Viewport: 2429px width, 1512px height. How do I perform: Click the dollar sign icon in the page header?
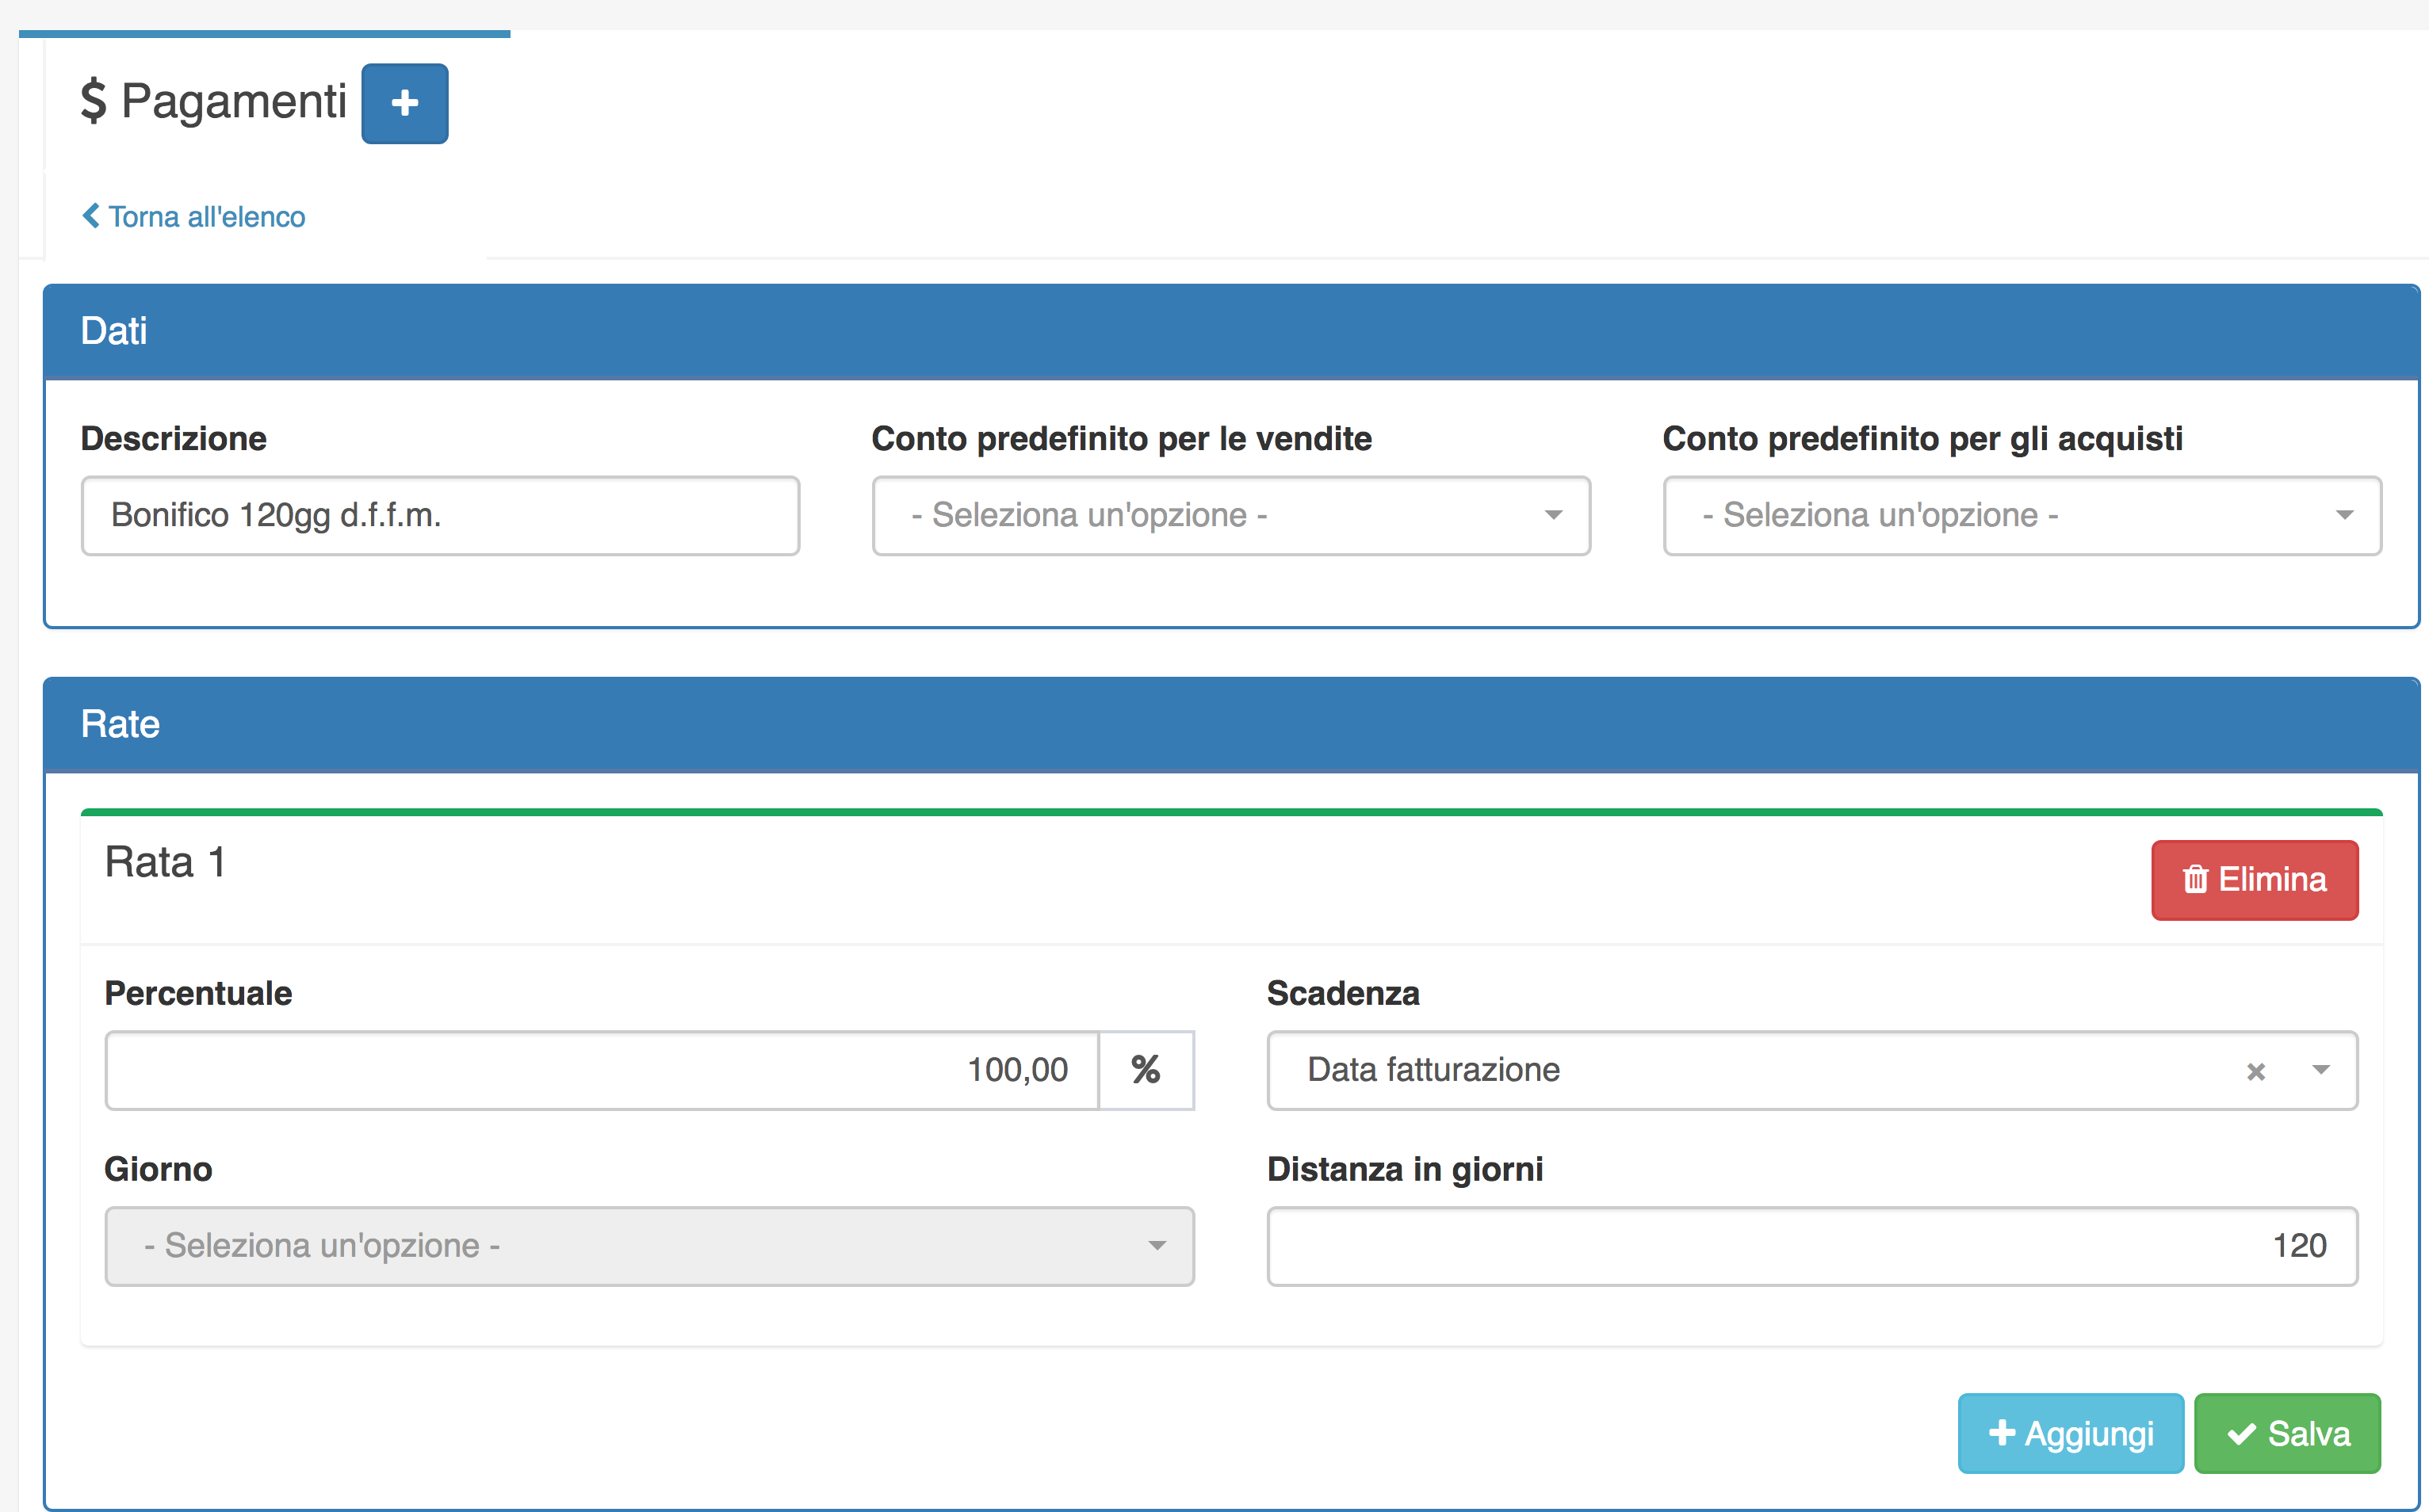tap(94, 100)
